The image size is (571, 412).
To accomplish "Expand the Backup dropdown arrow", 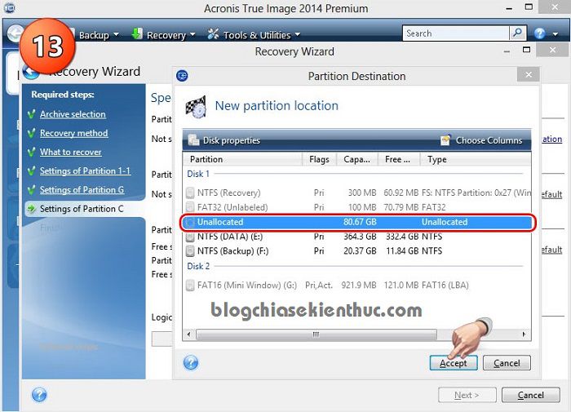I will click(x=116, y=34).
